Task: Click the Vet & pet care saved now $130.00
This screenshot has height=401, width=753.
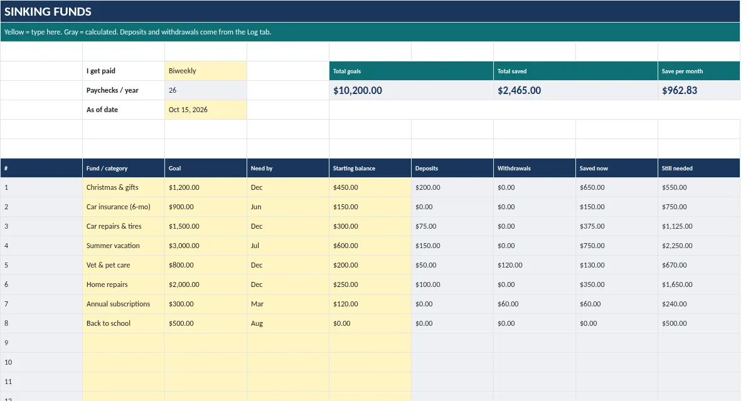Action: (x=617, y=265)
